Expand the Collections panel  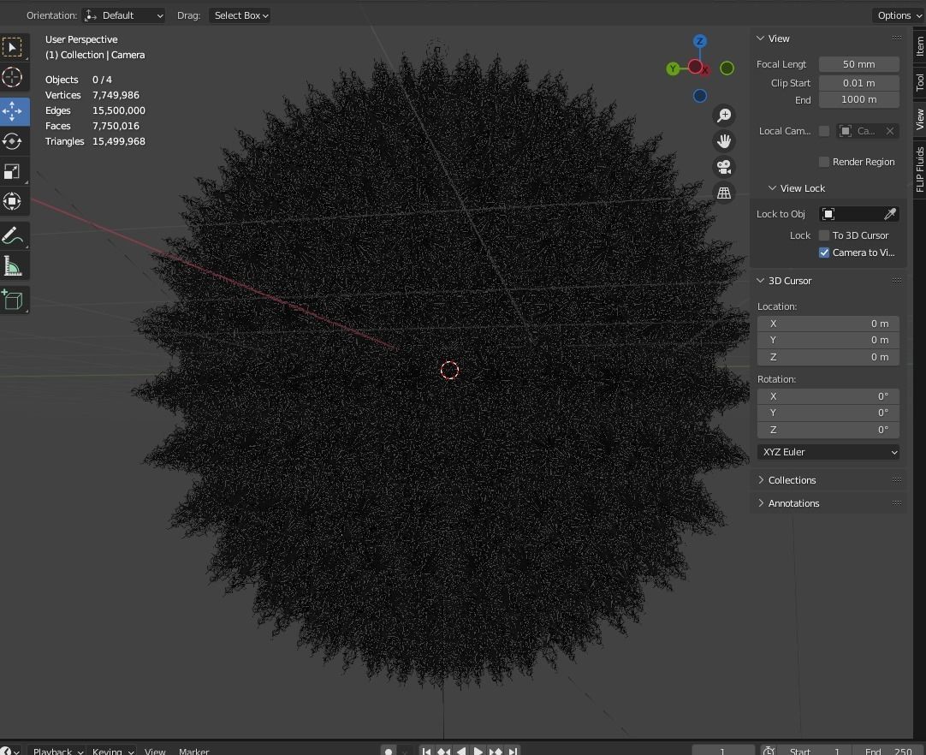pos(761,480)
